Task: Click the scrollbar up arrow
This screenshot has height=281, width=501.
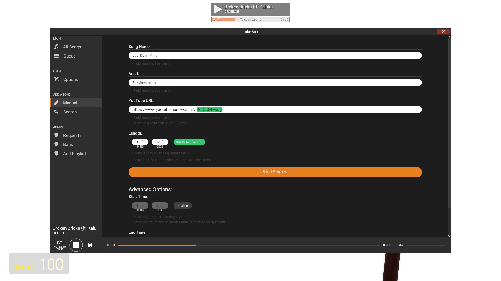Action: click(x=449, y=37)
